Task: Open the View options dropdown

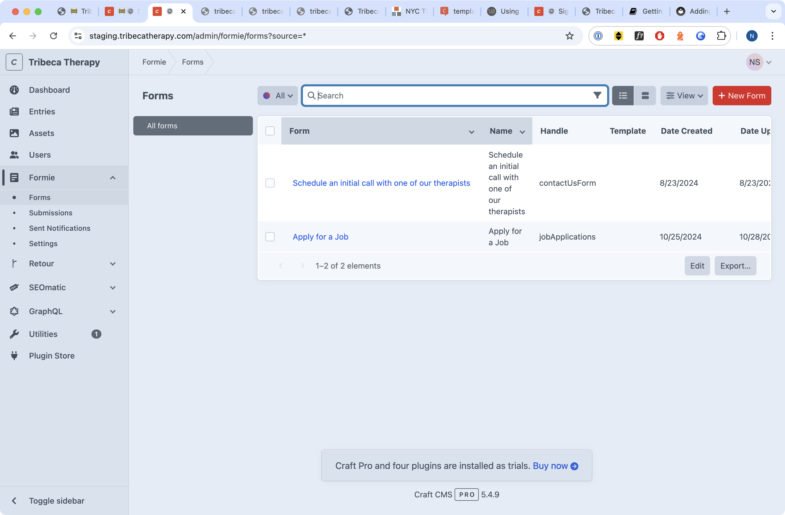Action: [684, 96]
